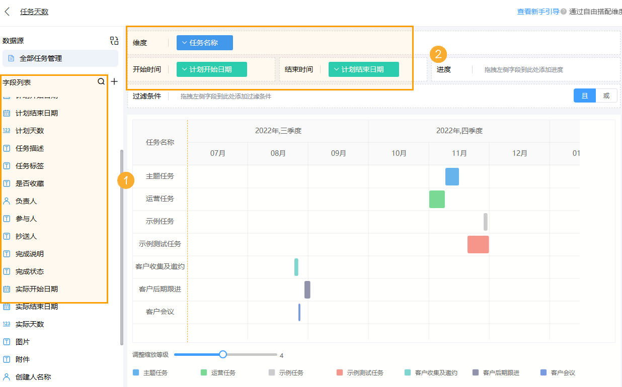Keep filter logic on 且
The image size is (622, 387).
point(584,95)
